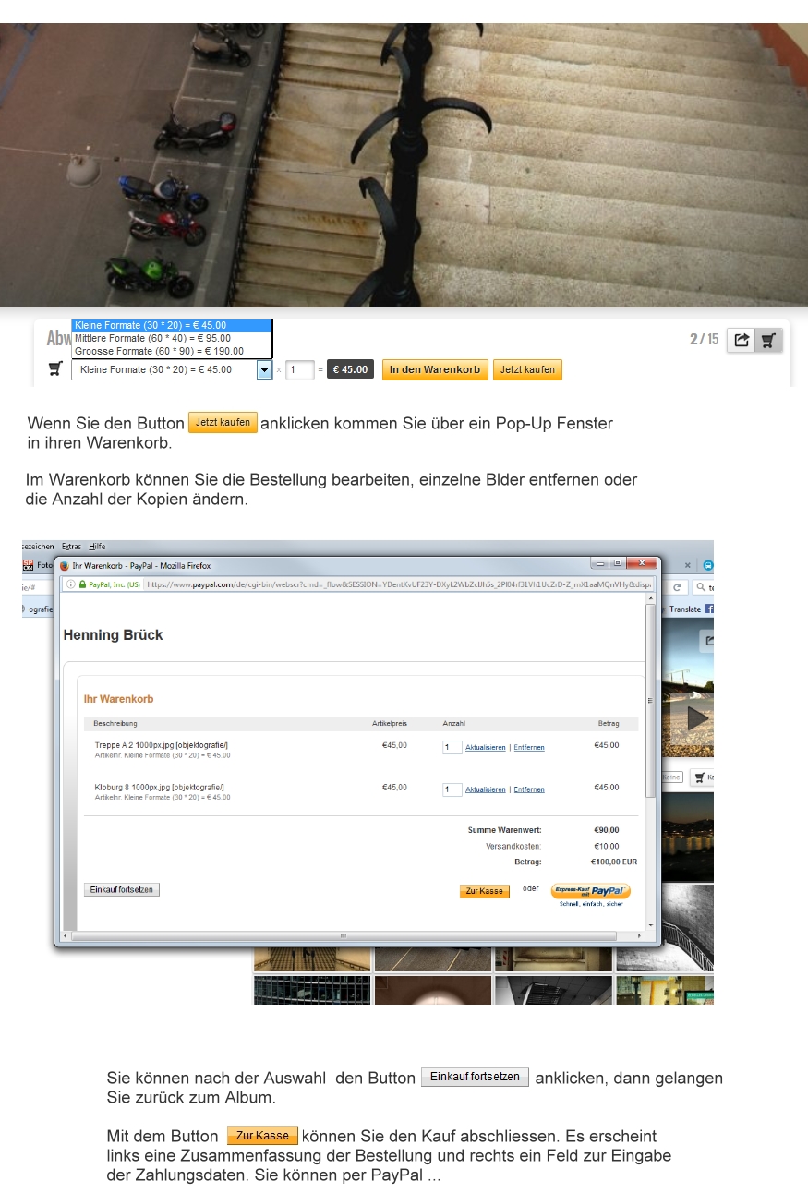Select Mittlere Formate (60 * 40) option
The image size is (808, 1193).
[152, 338]
